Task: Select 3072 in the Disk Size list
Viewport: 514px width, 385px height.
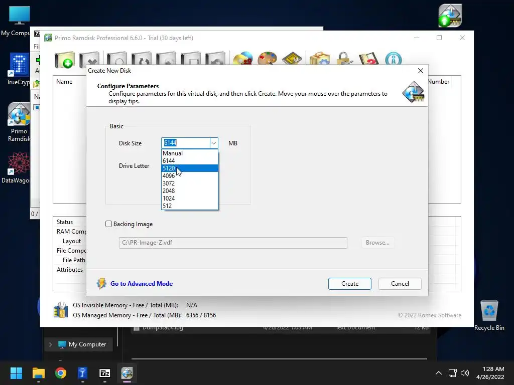Action: pyautogui.click(x=189, y=183)
